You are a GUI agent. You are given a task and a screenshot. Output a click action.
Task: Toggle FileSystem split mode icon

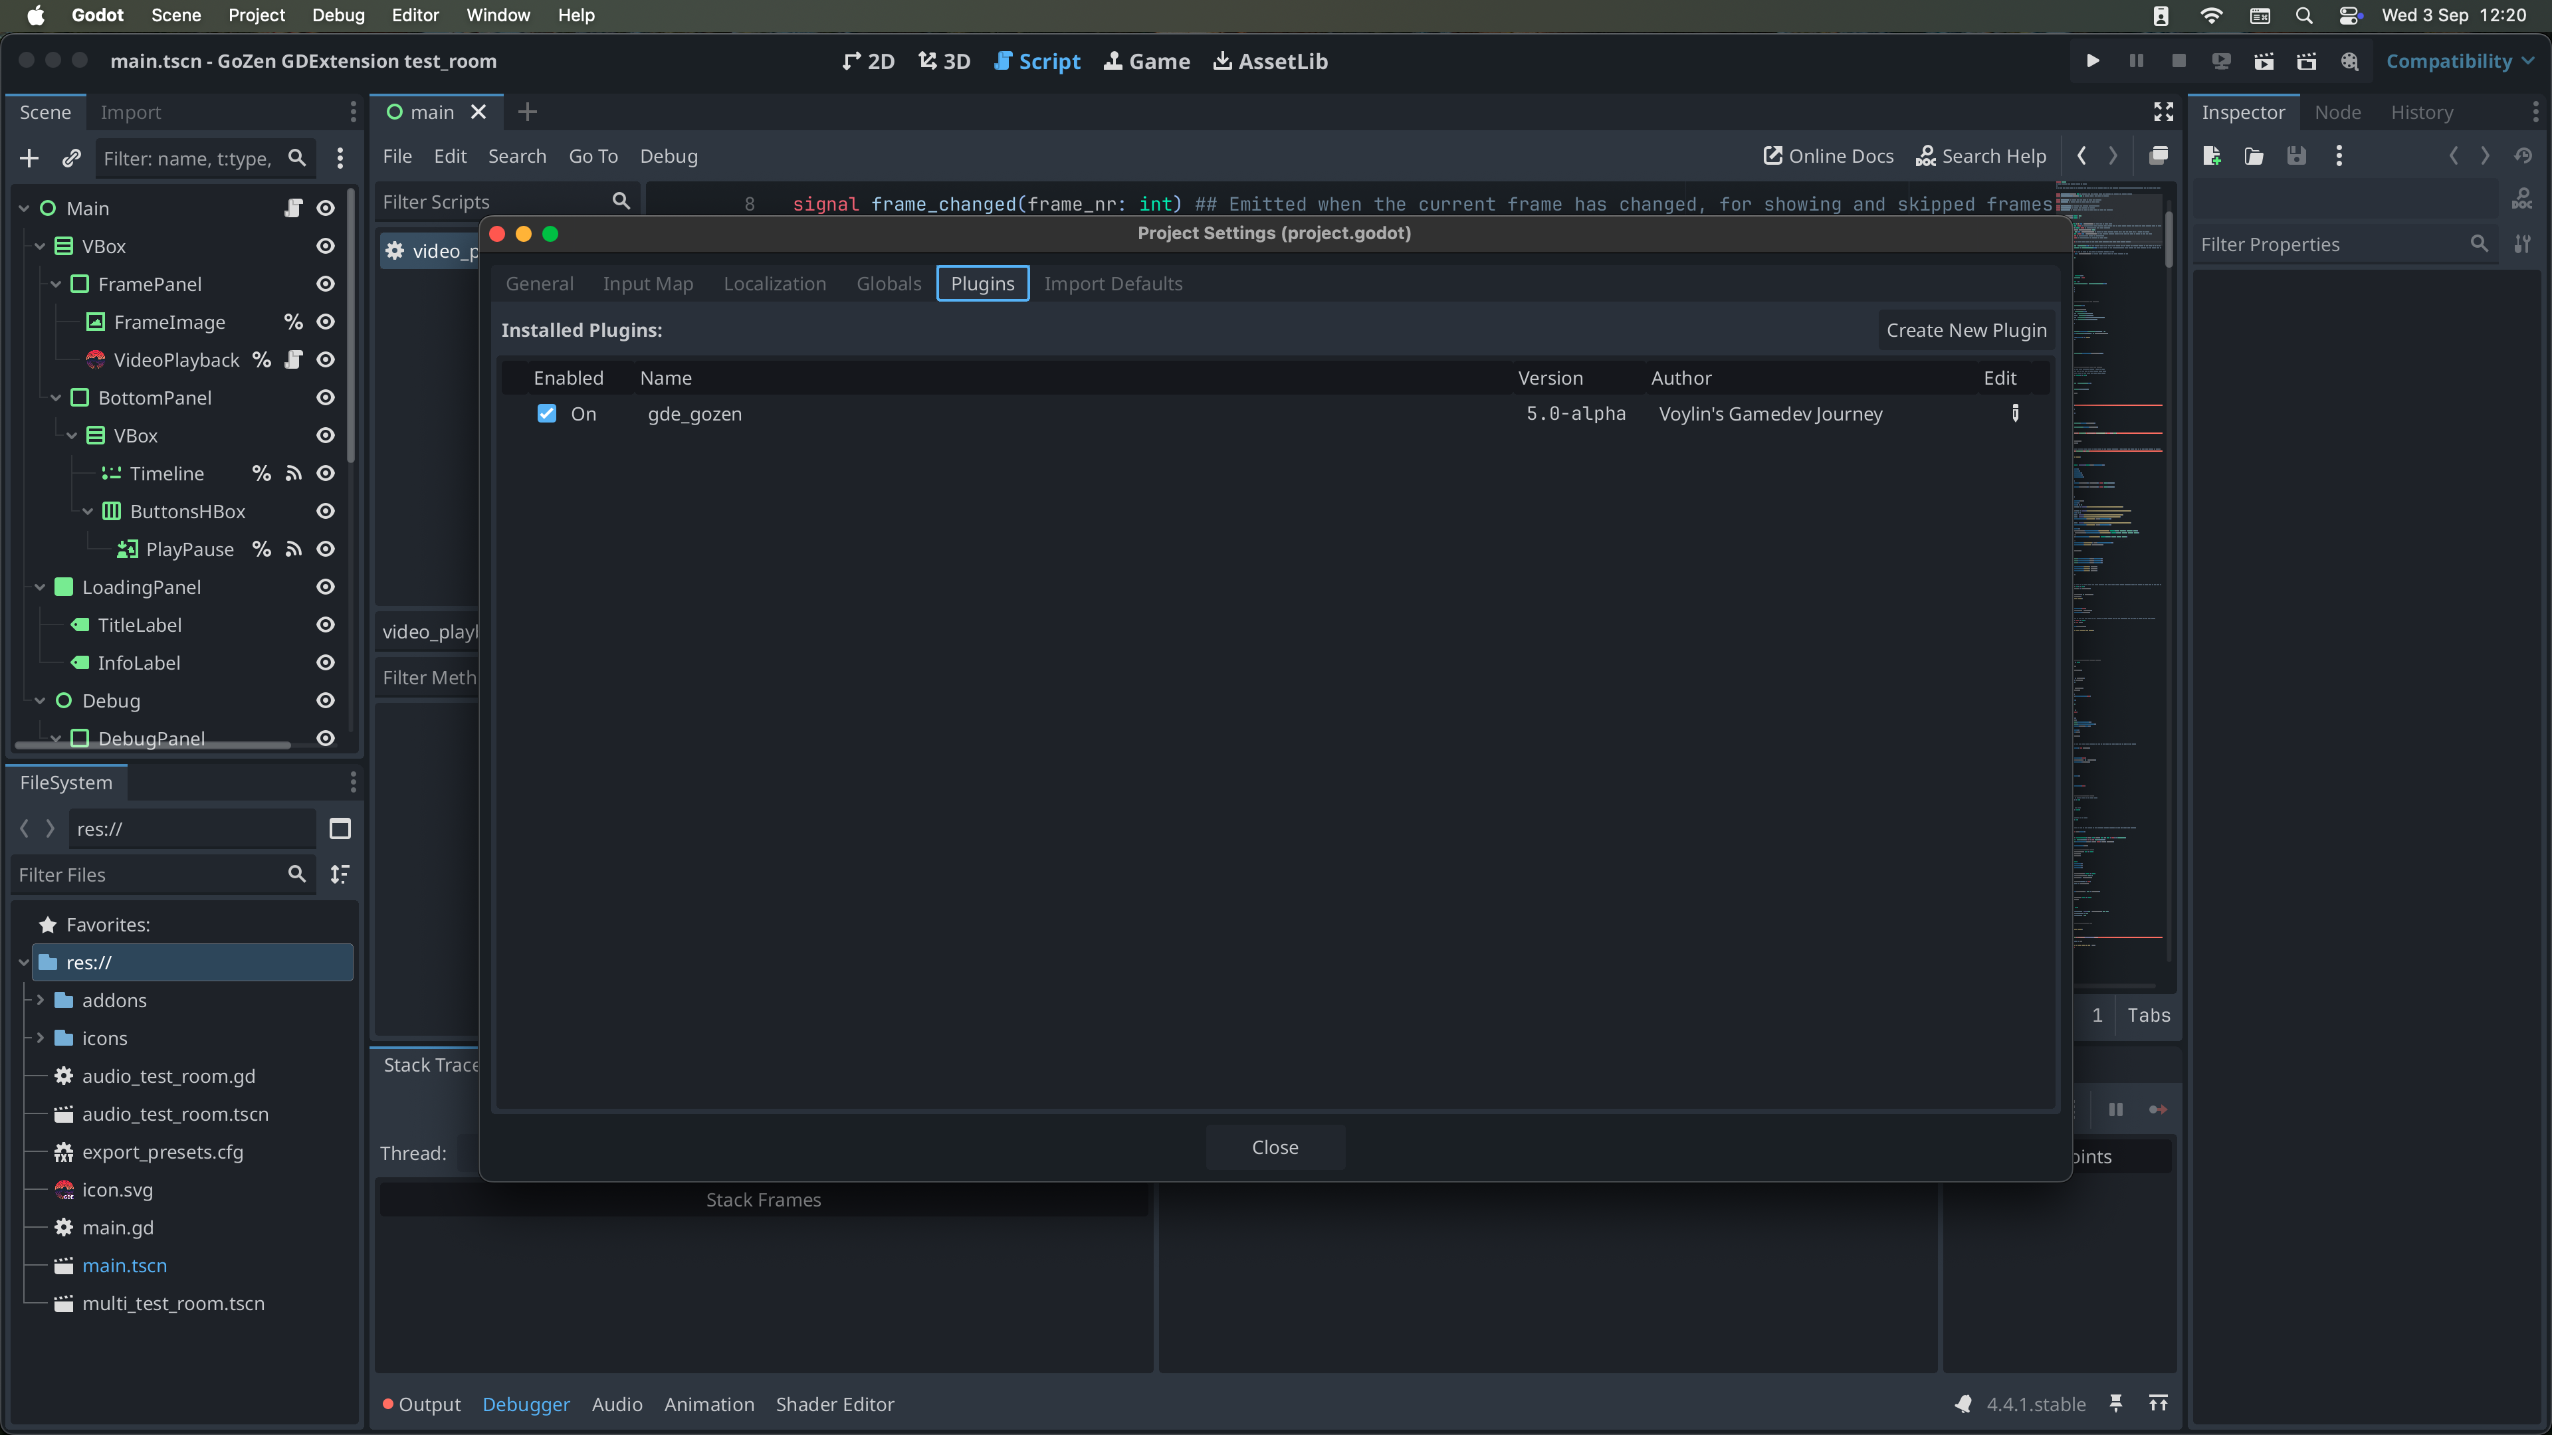pos(340,829)
